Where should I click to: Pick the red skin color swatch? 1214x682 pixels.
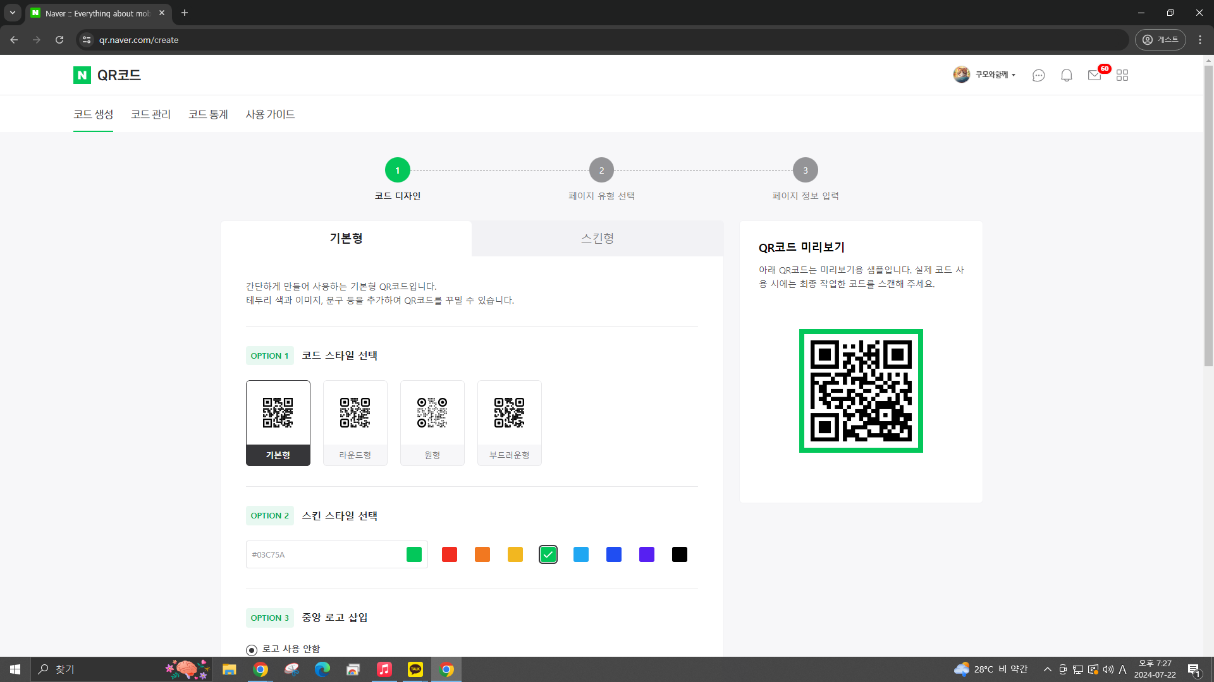[x=449, y=554]
